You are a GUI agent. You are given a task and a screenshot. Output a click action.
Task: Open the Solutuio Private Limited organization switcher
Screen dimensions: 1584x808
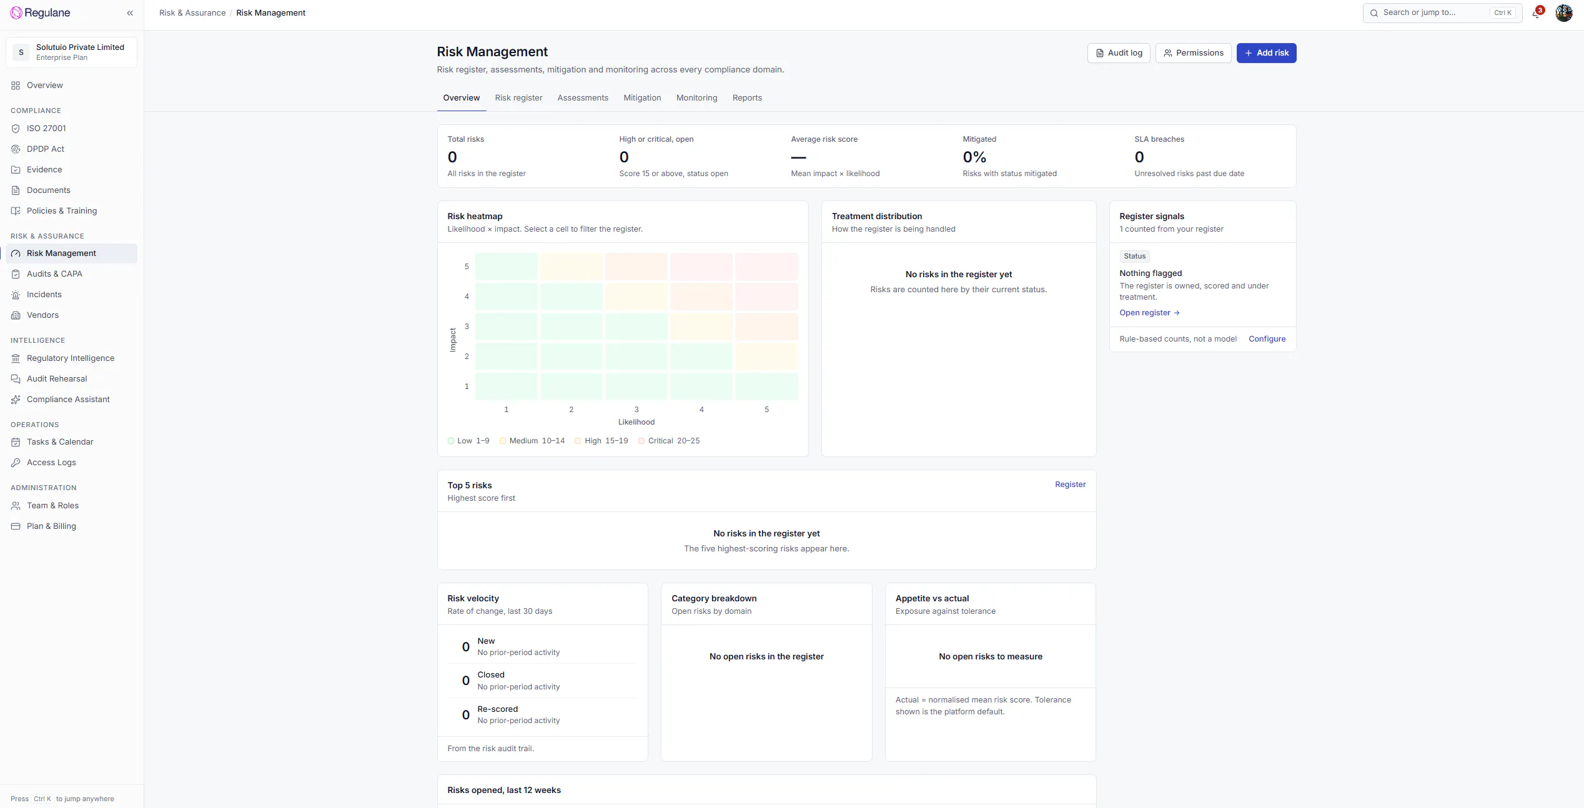point(71,52)
